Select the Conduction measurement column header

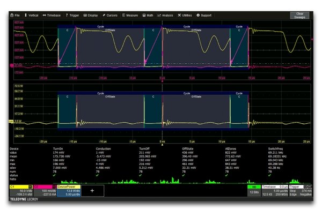(103, 148)
